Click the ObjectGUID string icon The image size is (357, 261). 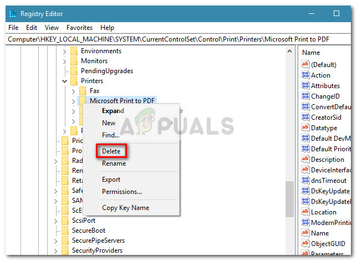(305, 243)
